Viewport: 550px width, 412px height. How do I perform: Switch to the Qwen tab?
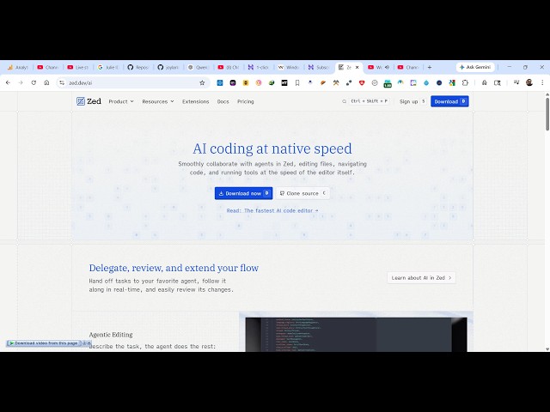tap(199, 67)
